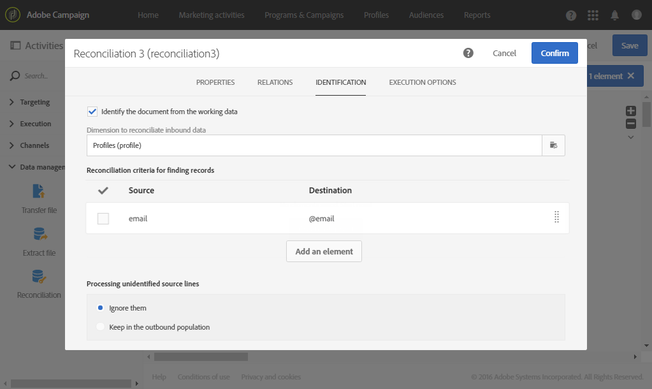The height and width of the screenshot is (389, 652).
Task: Toggle the Activities panel icon
Action: [x=15, y=45]
